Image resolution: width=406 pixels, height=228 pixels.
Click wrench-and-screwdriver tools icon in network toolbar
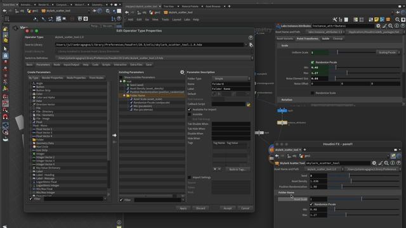(335, 20)
